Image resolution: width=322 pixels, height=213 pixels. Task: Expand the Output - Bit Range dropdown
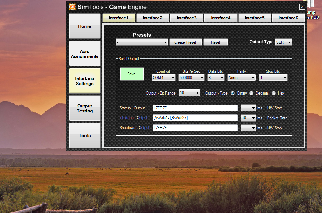tap(189, 93)
